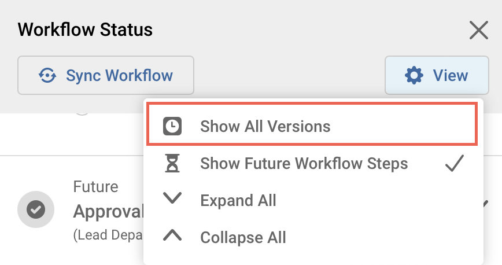Select Show All Versions menu entry
The image size is (502, 265).
pyautogui.click(x=265, y=126)
